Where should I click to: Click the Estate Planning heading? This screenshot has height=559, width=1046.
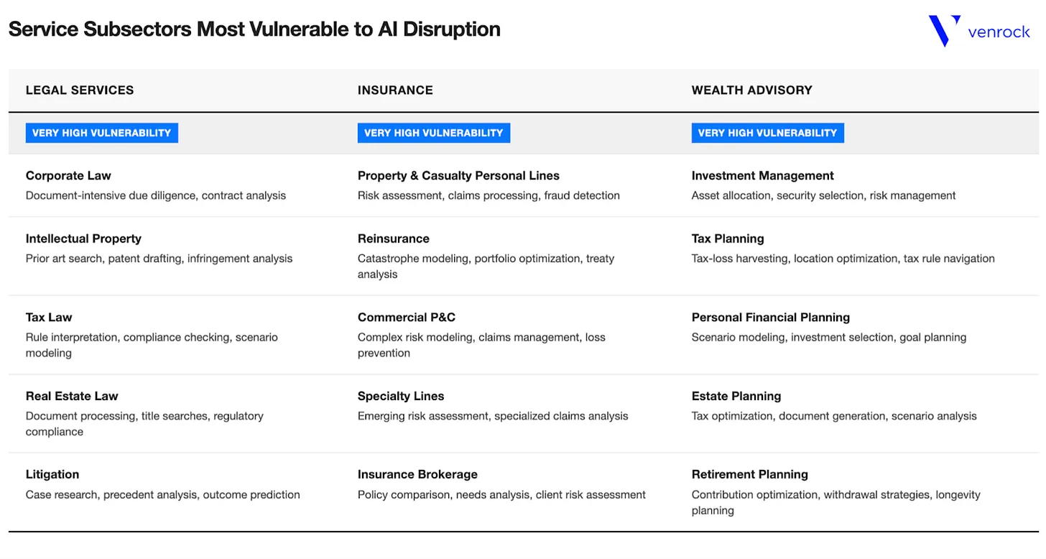[736, 397]
